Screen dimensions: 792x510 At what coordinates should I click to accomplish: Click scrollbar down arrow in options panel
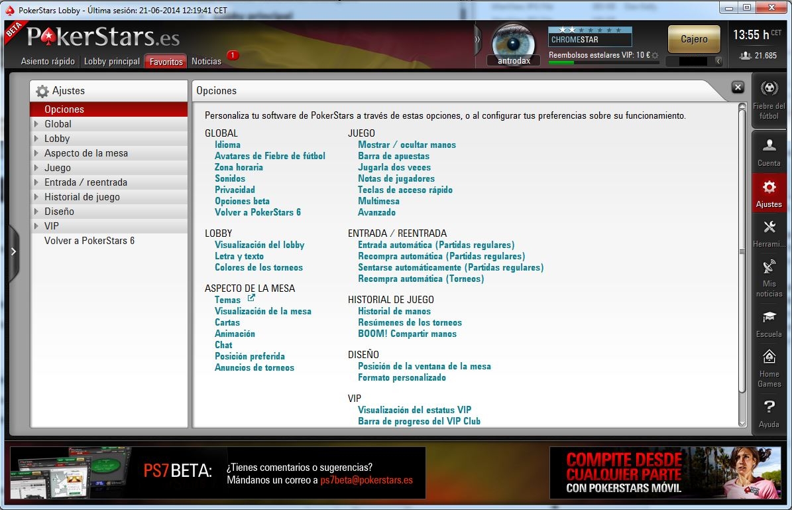pyautogui.click(x=742, y=424)
